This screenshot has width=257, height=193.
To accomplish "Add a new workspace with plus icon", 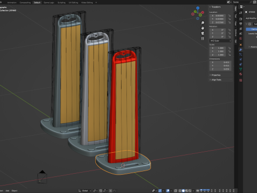I will 96,3.
